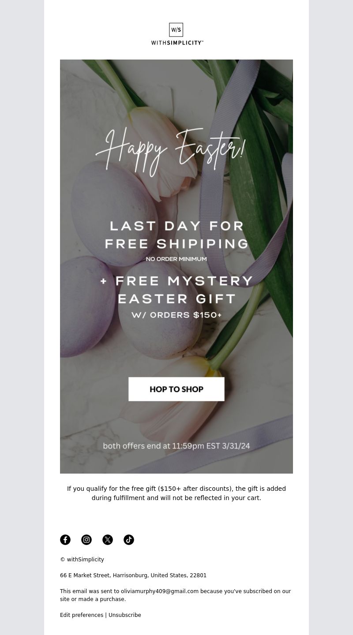
Task: Click the W/ ORDERS $150+ line
Action: (x=176, y=315)
